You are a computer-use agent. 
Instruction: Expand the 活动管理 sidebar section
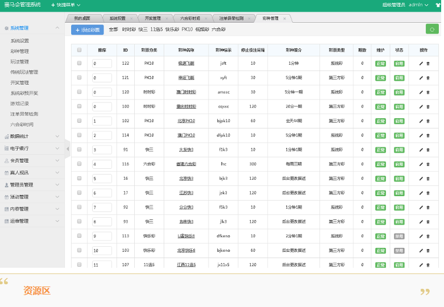(32, 197)
